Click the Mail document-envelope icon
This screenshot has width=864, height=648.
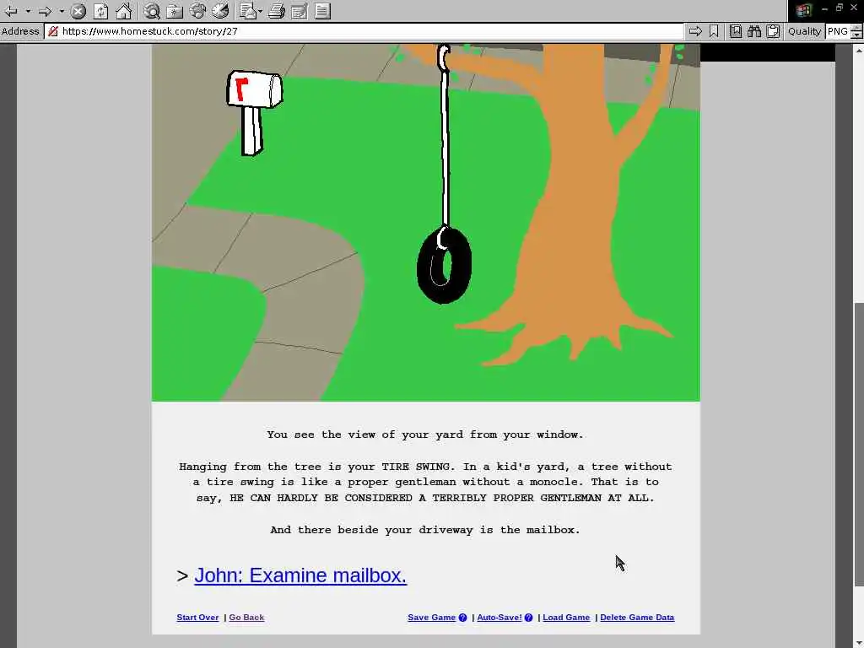[248, 10]
